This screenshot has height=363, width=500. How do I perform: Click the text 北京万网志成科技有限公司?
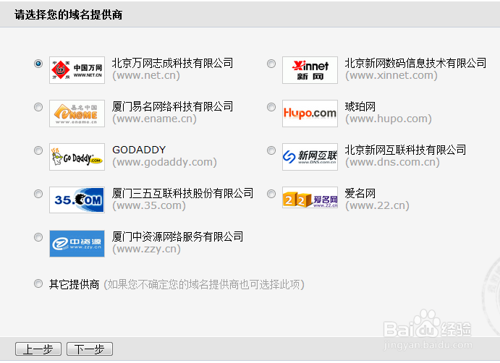172,63
